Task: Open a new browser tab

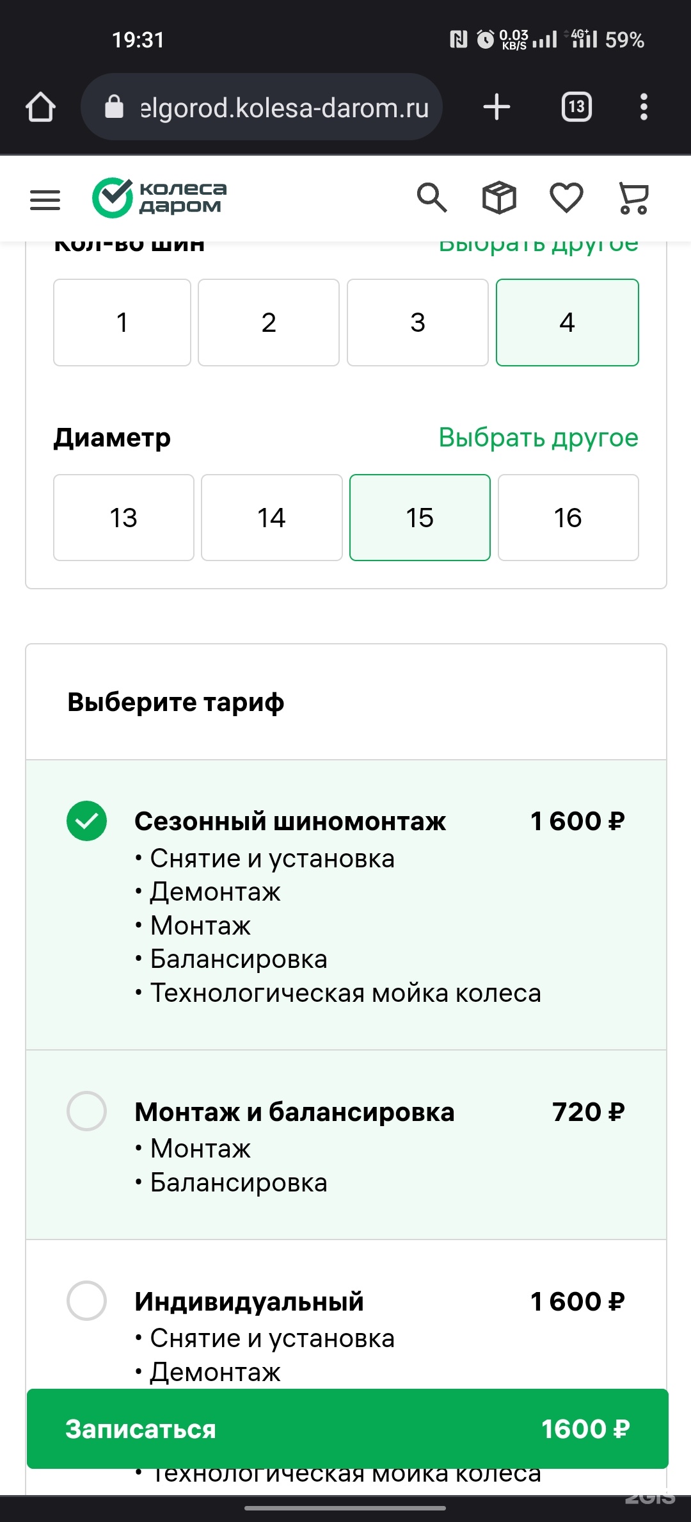Action: pyautogui.click(x=496, y=107)
